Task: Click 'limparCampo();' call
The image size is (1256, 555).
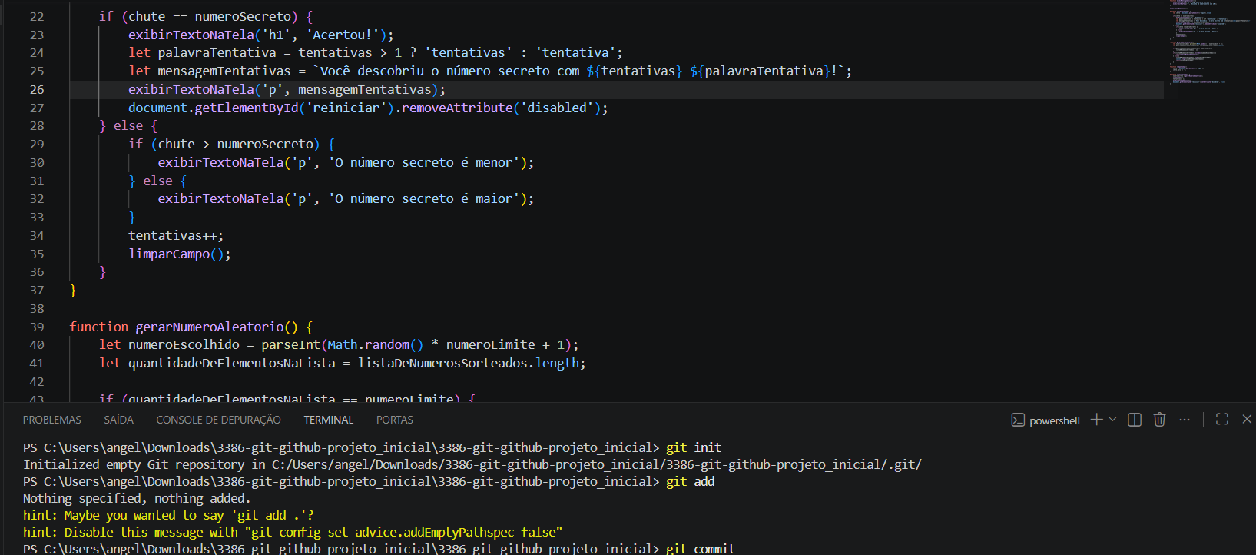Action: (x=180, y=254)
